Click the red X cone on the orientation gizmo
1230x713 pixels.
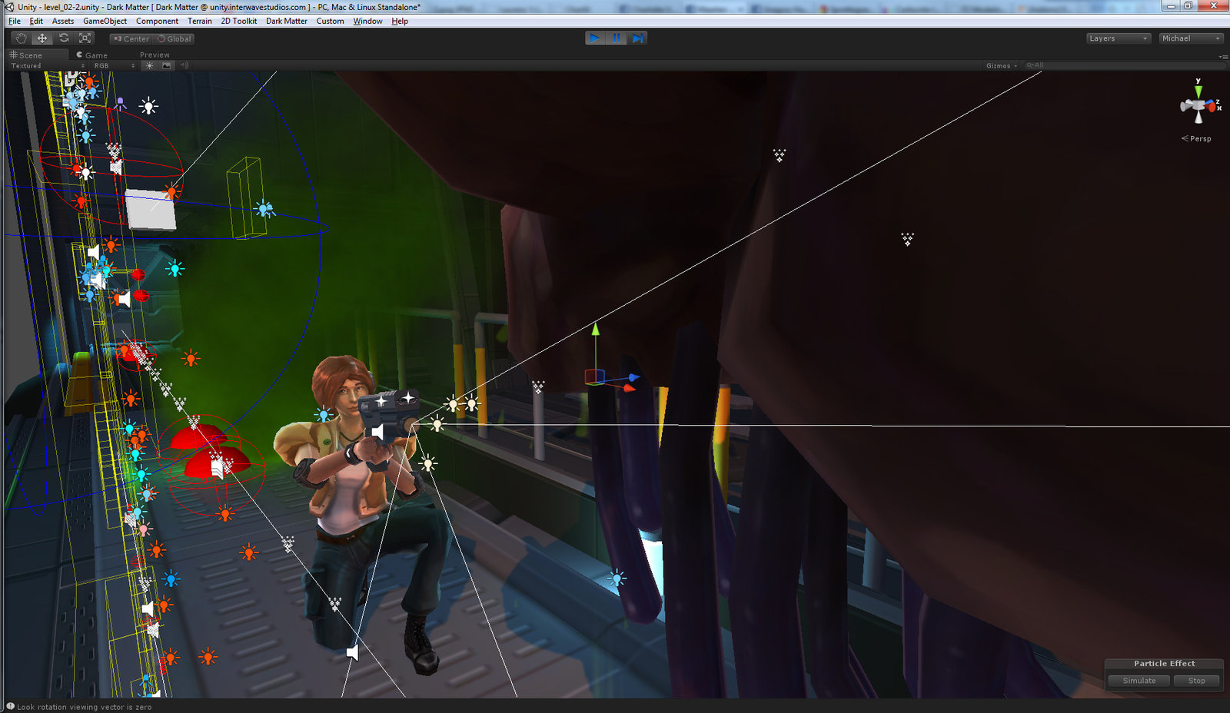1211,107
